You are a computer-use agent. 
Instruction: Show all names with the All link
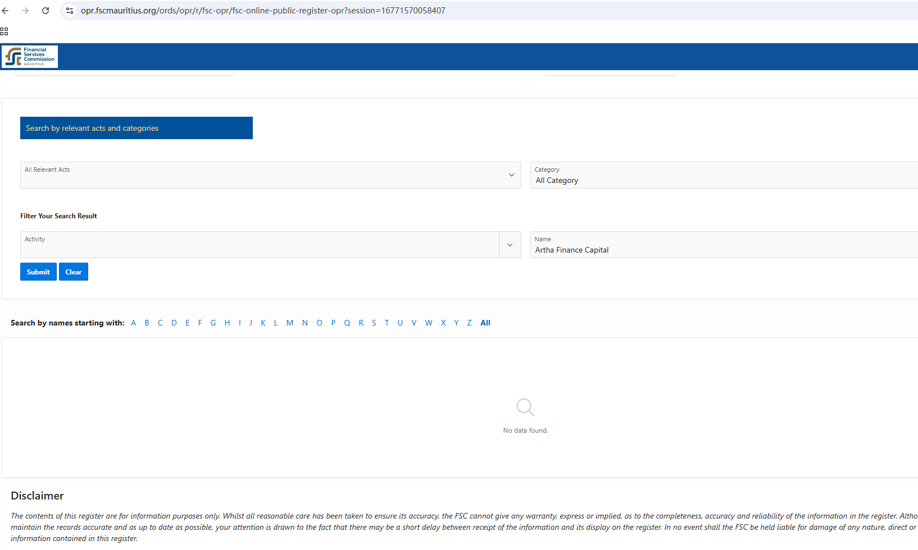pyautogui.click(x=485, y=323)
